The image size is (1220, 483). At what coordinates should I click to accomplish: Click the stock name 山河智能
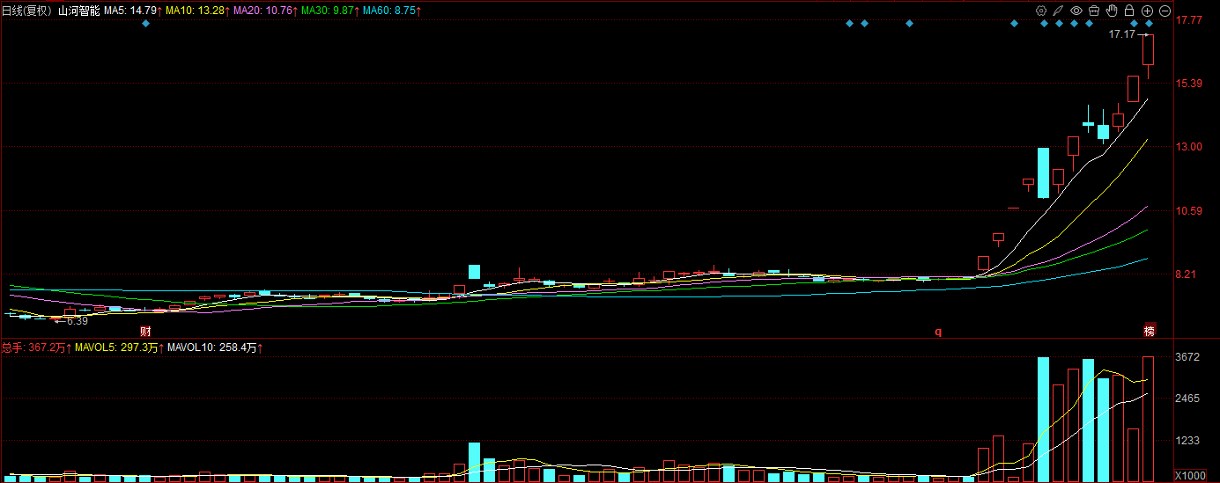click(78, 11)
